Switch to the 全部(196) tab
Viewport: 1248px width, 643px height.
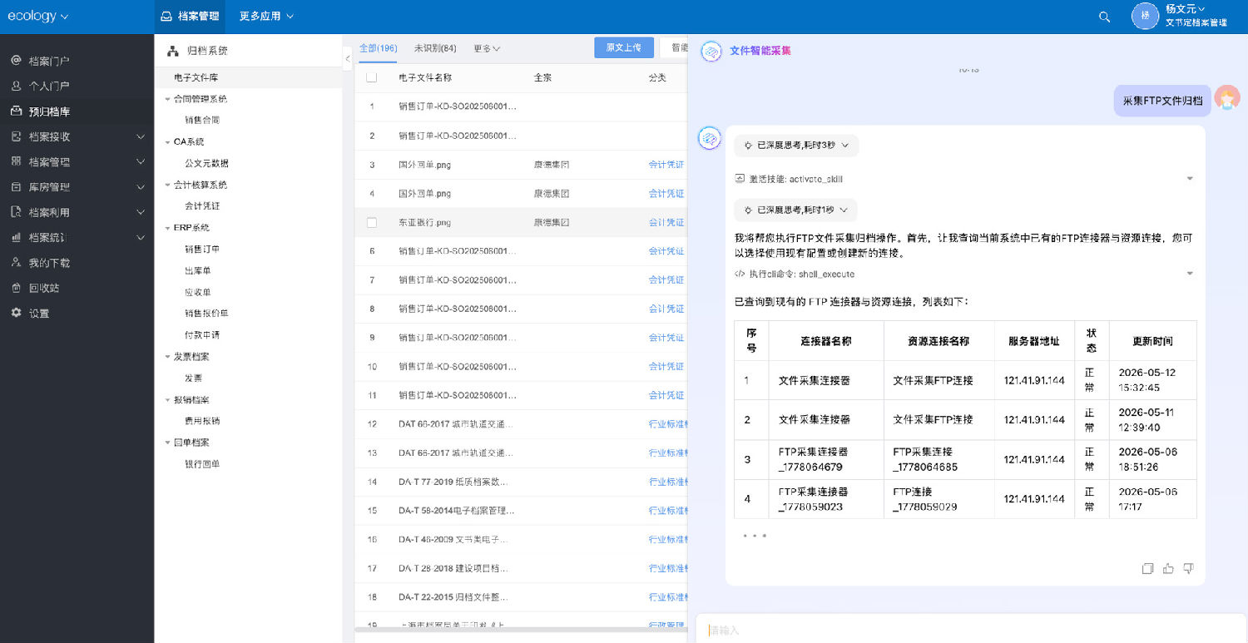click(378, 48)
